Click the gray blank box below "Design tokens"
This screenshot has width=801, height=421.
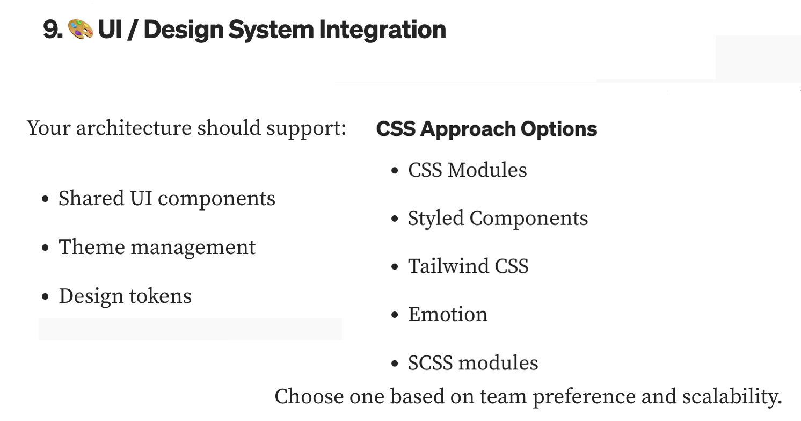(x=190, y=329)
